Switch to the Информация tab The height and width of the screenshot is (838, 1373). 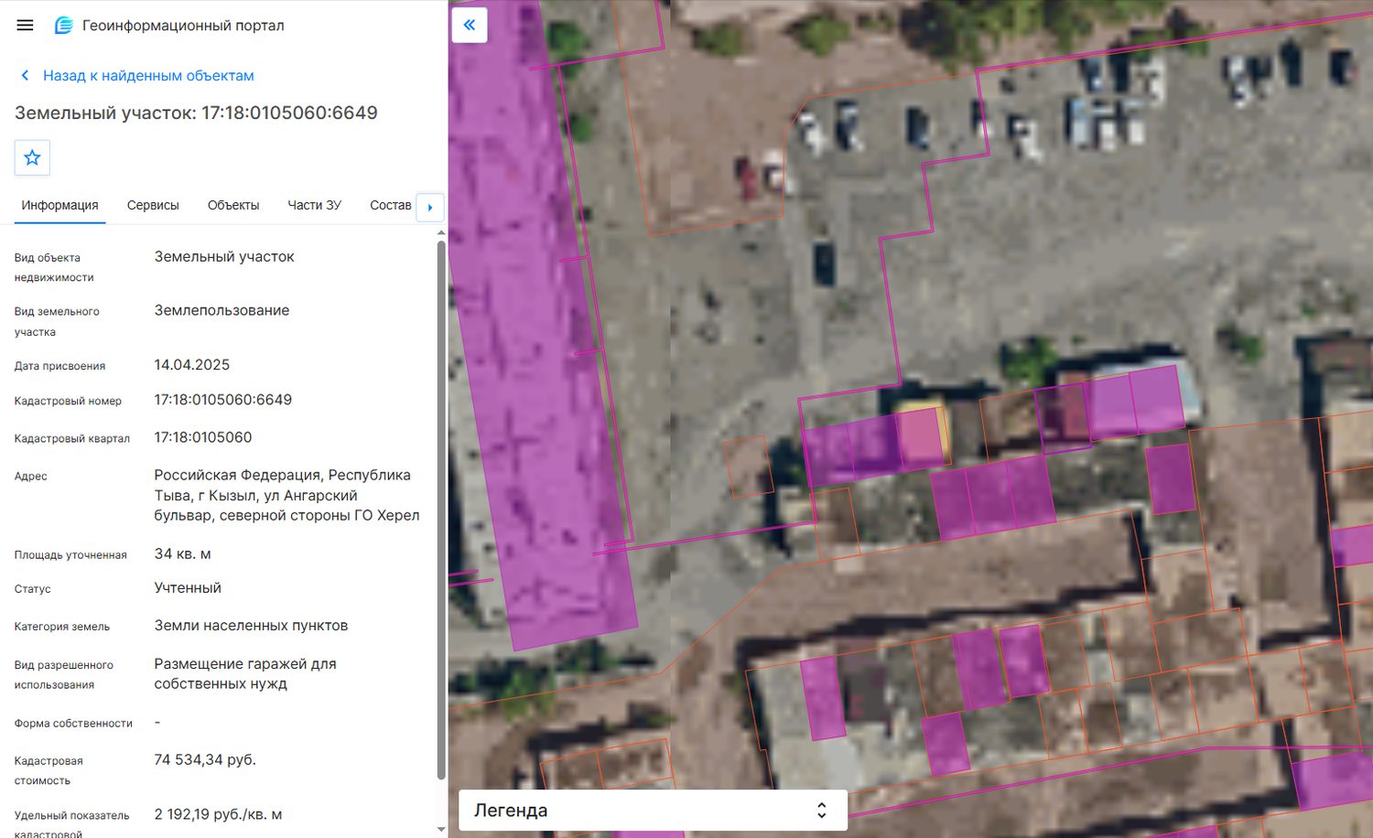[60, 205]
